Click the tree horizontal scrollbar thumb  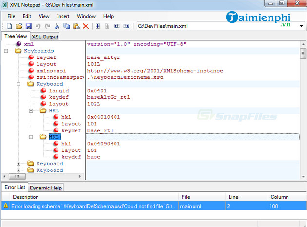(x=18, y=176)
